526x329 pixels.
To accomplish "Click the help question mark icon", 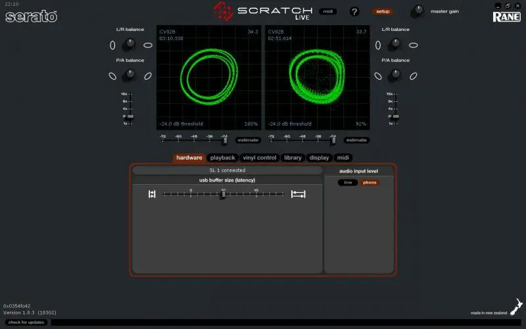I will pos(354,11).
